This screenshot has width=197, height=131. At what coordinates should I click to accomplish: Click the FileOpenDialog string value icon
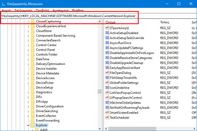107,73
